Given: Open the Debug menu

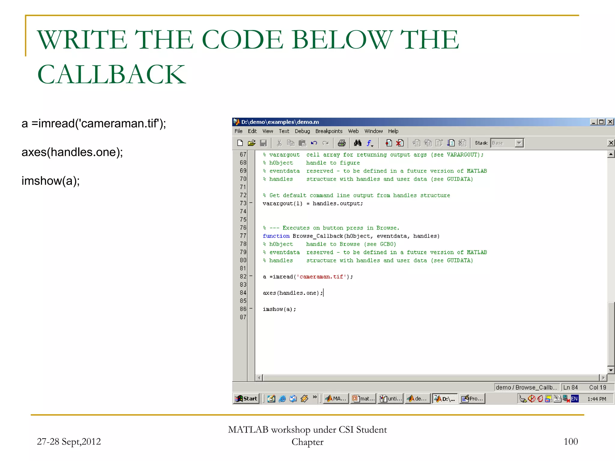Looking at the screenshot, I should 302,131.
